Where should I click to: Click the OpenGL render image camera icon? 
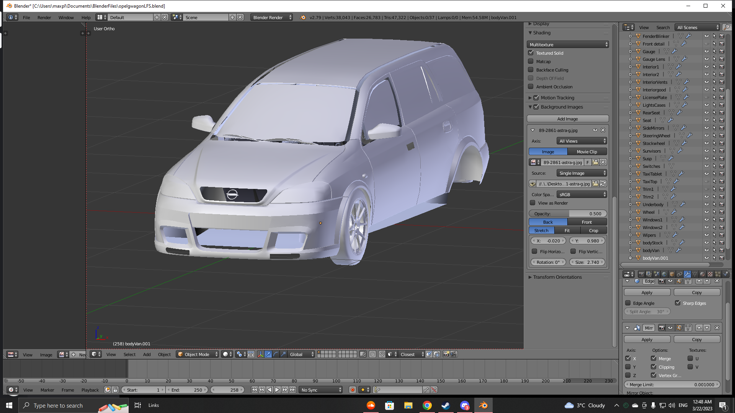coord(446,354)
